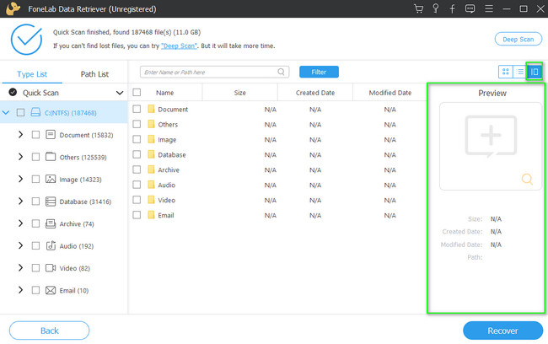Expand the Archive (74) node
The image size is (548, 344).
20,223
